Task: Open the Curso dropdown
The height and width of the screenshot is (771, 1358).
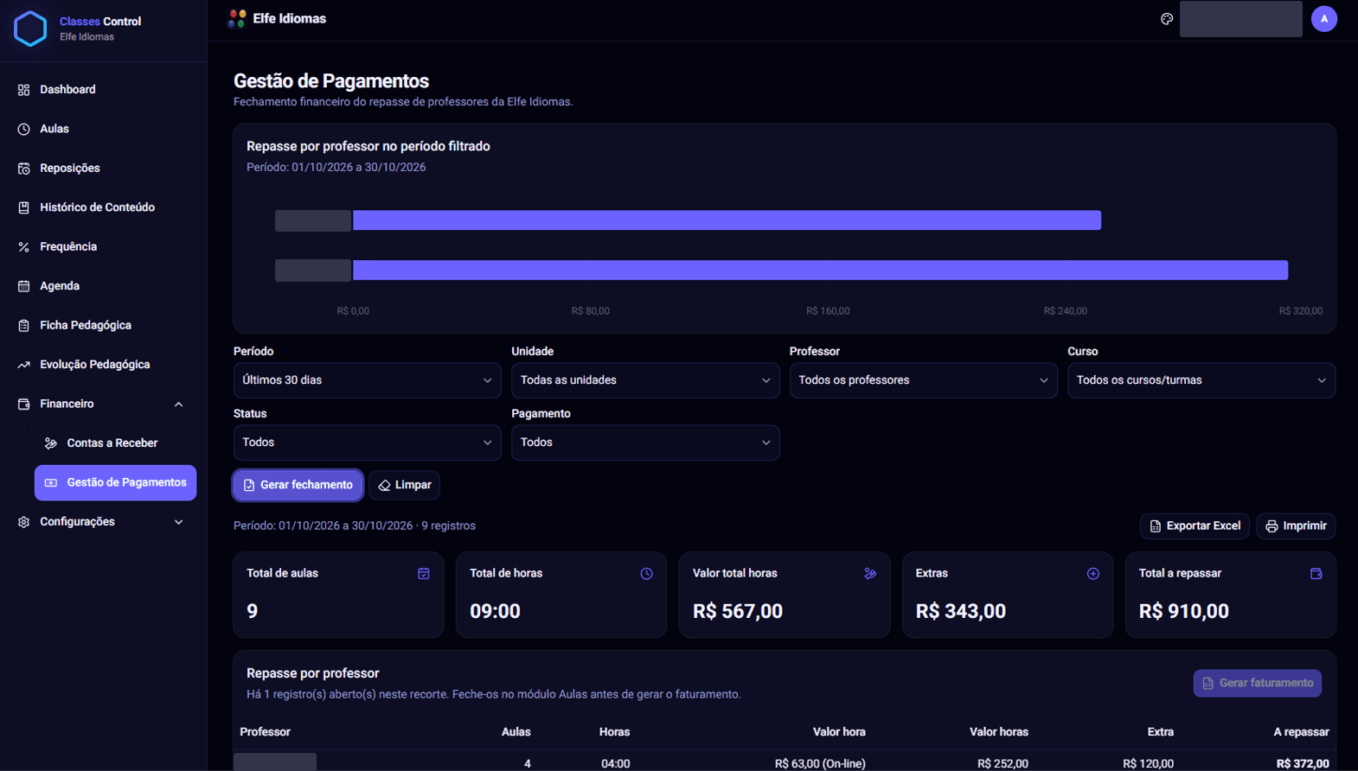Action: pyautogui.click(x=1201, y=380)
